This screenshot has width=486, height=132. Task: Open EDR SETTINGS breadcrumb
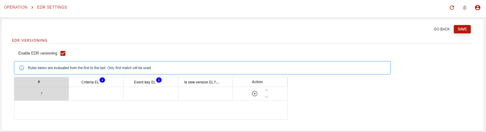[52, 7]
